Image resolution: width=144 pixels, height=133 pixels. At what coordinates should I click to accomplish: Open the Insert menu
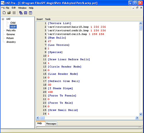click(39, 19)
